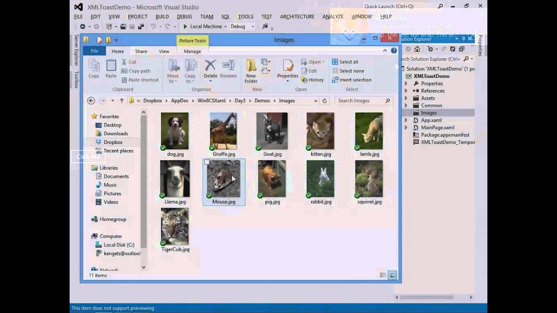
Task: Click Copy path in Clipboard group
Action: pos(136,71)
